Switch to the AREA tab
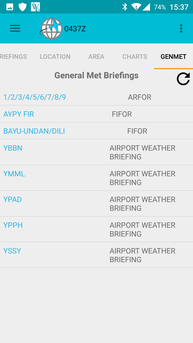This screenshot has height=343, width=193. (96, 57)
